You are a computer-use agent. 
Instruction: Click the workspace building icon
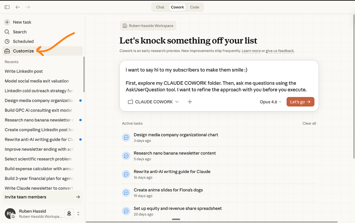click(x=125, y=26)
